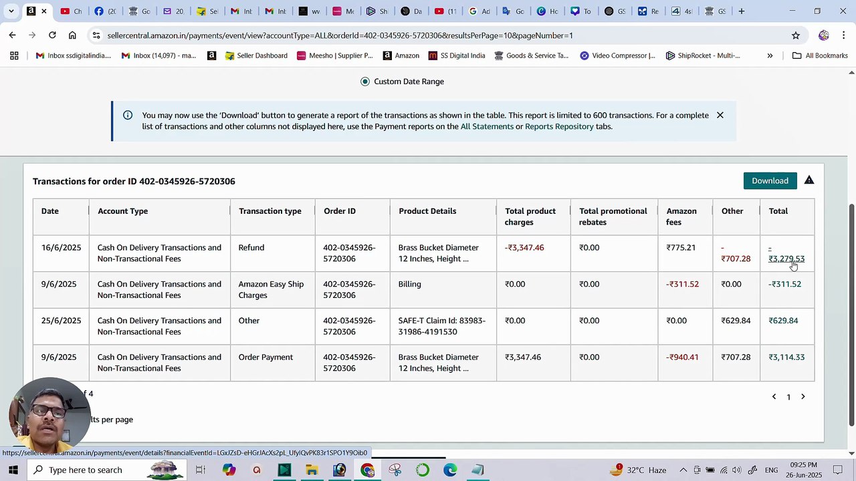The image size is (856, 481).
Task: Go to previous results page arrow
Action: pos(774,397)
